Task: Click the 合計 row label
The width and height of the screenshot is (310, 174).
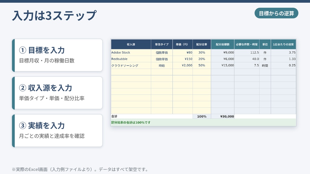Action: pos(114,116)
